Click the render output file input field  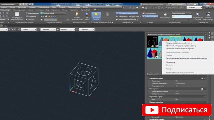click(x=182, y=16)
